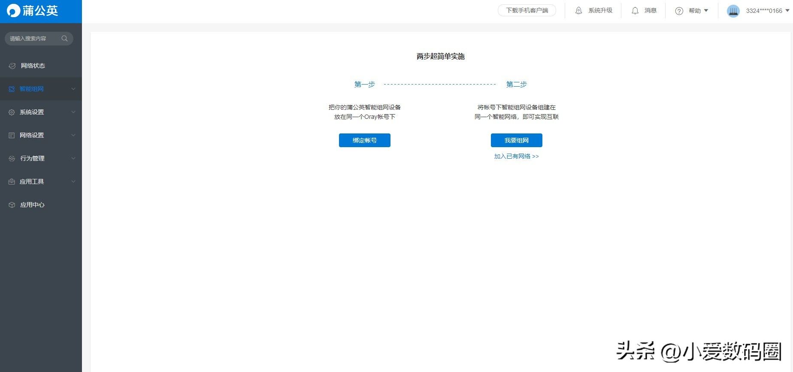This screenshot has height=372, width=793.
Task: Click the 智能组网 sidebar icon
Action: pos(12,89)
